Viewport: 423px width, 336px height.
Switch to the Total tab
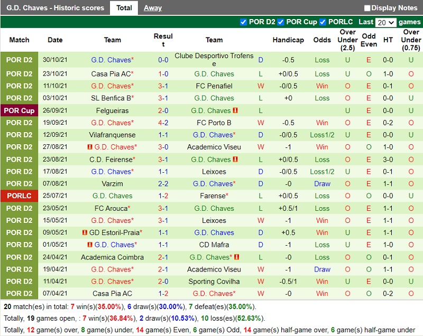tap(124, 8)
